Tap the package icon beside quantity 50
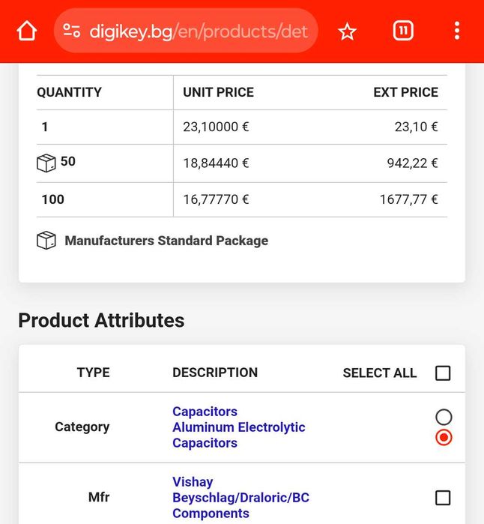This screenshot has width=484, height=524. click(46, 163)
